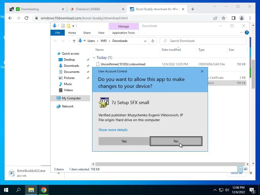Close the Bonzi Buddy download tab

point(183,9)
